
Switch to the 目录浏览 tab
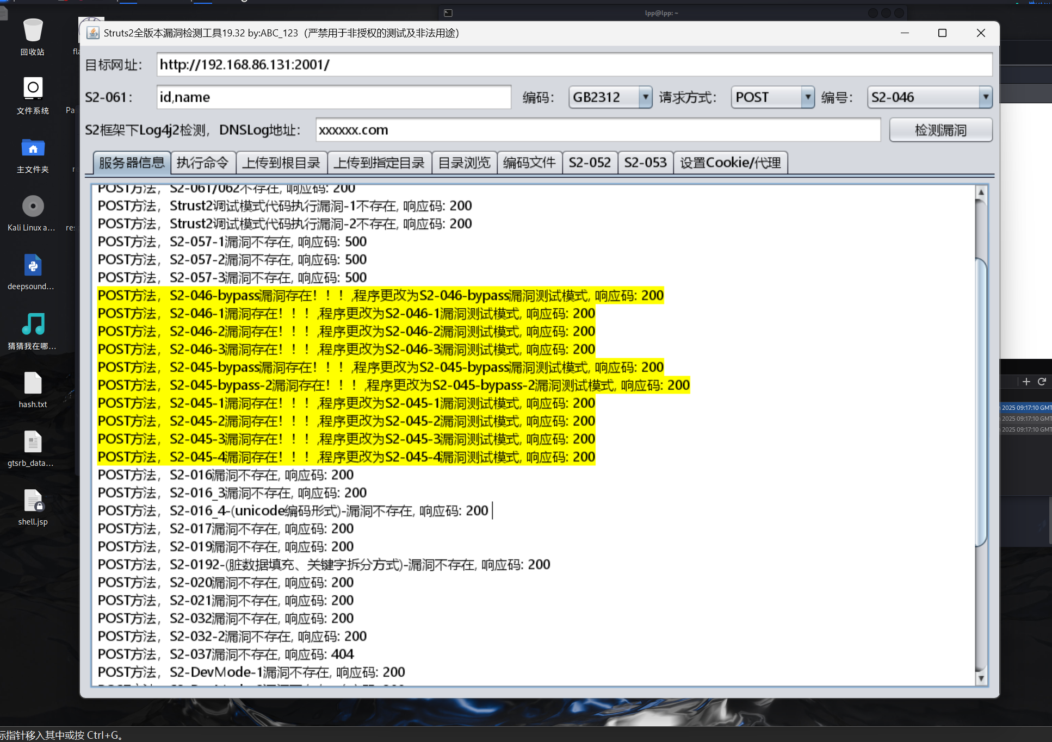pos(464,163)
